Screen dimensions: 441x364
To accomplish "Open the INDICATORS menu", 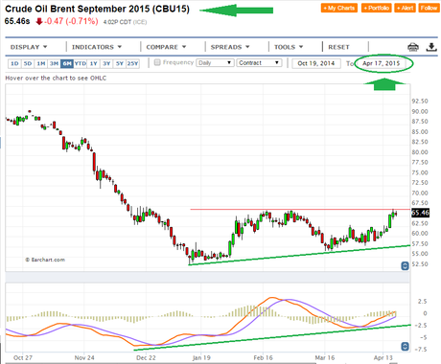I will (x=97, y=47).
